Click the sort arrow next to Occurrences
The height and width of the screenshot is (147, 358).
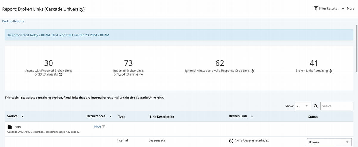pos(110,116)
